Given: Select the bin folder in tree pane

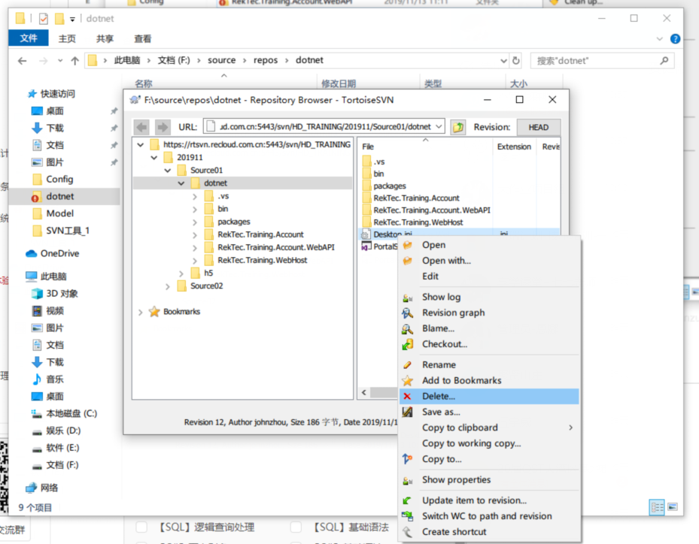Looking at the screenshot, I should click(x=223, y=209).
